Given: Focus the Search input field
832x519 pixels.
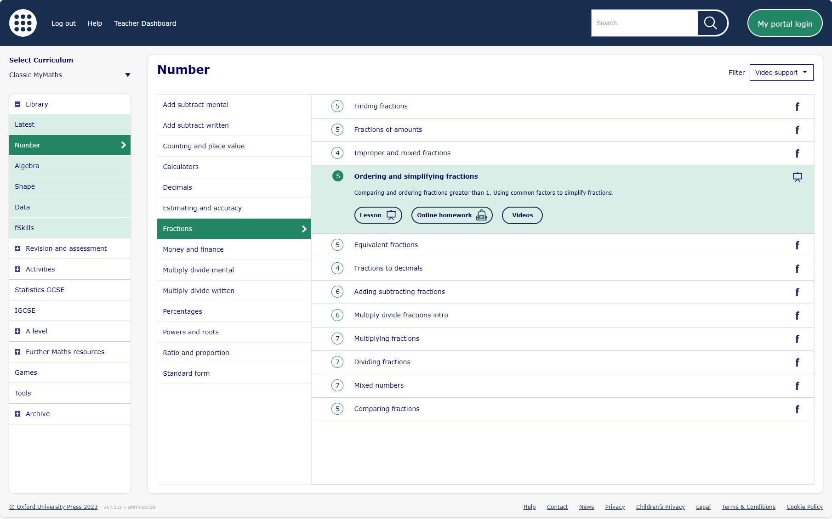Looking at the screenshot, I should click(644, 23).
